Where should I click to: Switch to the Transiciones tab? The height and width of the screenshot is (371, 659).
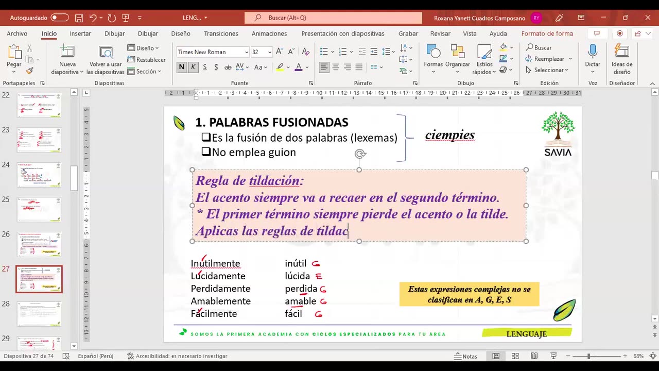point(221,33)
